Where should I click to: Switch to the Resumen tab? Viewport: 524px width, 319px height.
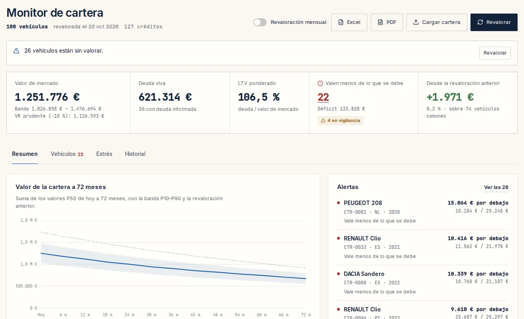[25, 154]
